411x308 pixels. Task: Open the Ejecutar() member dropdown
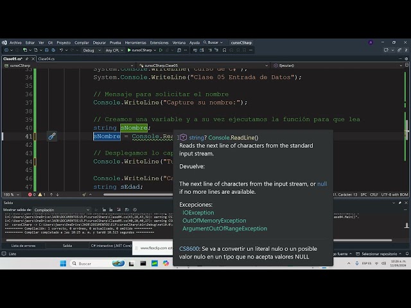tap(338, 65)
